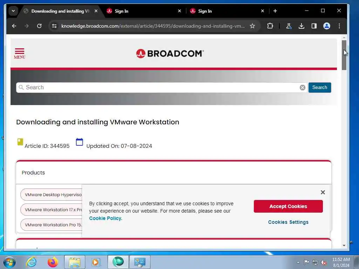Viewport: 359px width, 269px height.
Task: Open the Chrome profile avatar
Action: tap(327, 26)
